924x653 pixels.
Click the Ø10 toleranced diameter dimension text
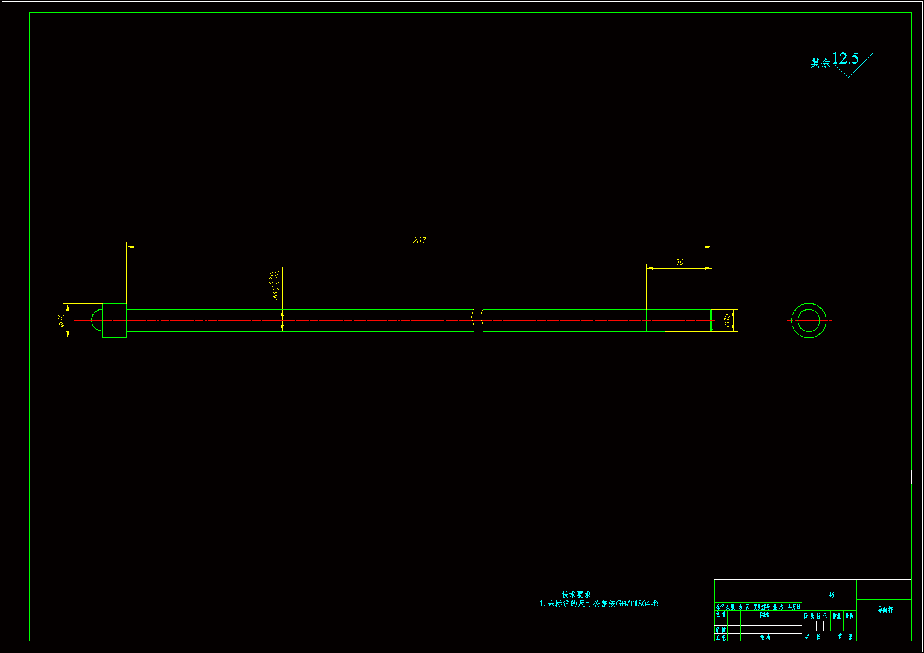click(275, 285)
